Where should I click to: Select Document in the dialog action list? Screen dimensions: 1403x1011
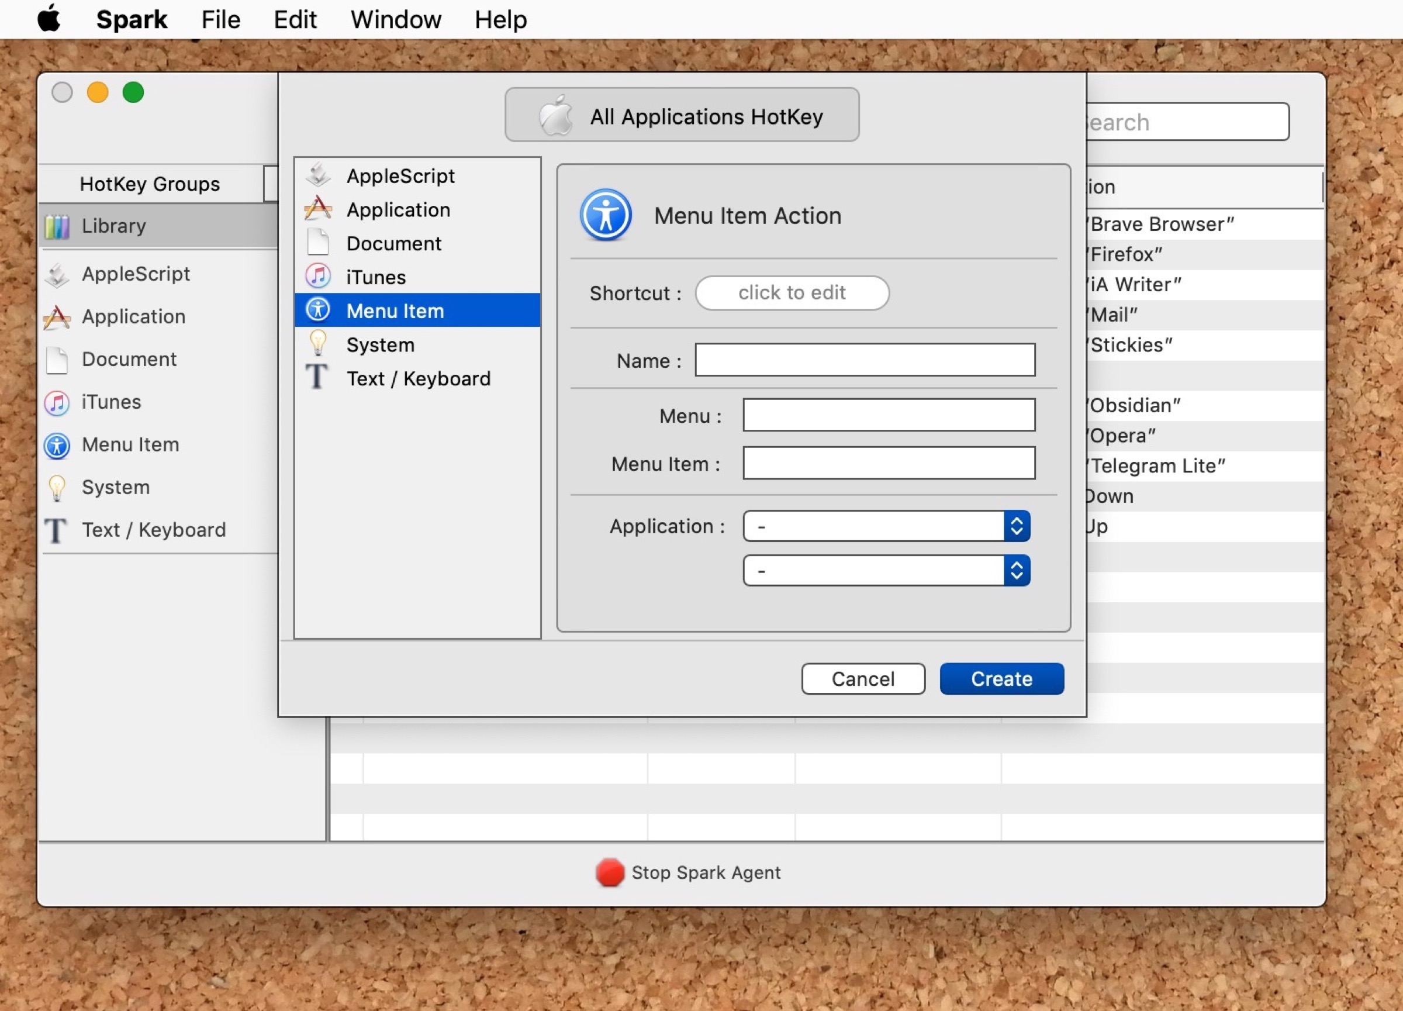coord(393,243)
